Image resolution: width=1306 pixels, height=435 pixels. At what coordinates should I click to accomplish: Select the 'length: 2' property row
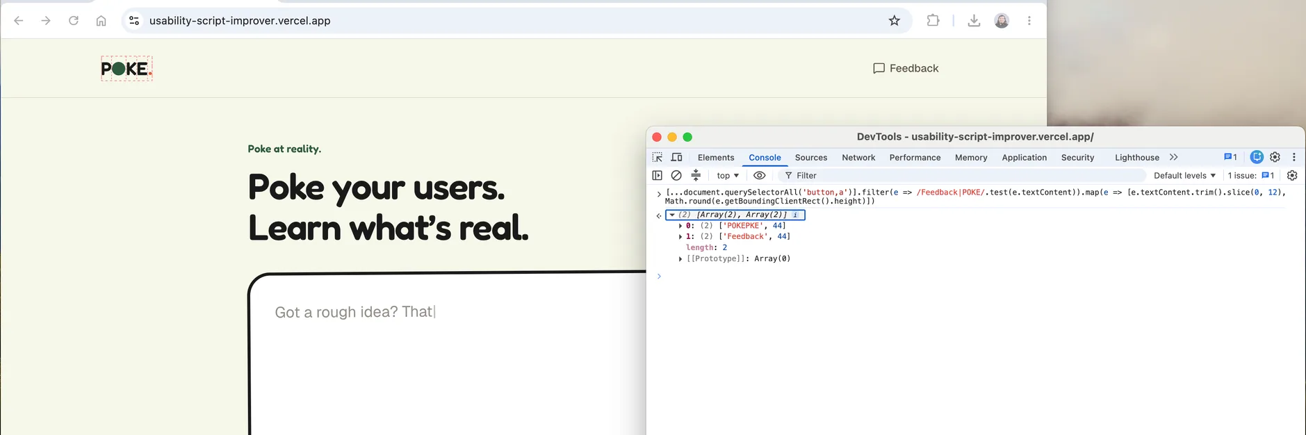(x=706, y=248)
